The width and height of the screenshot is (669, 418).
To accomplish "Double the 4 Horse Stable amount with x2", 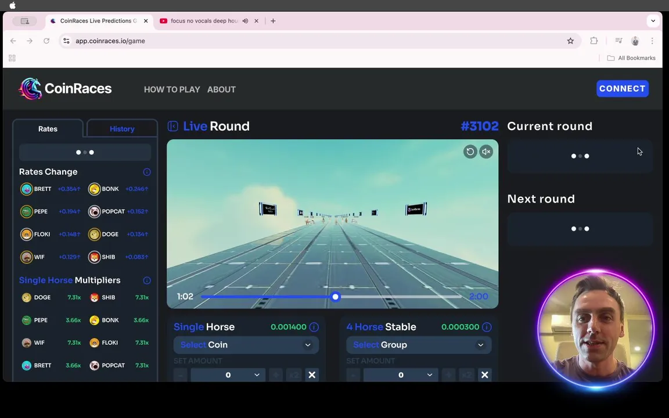I will click(x=467, y=375).
